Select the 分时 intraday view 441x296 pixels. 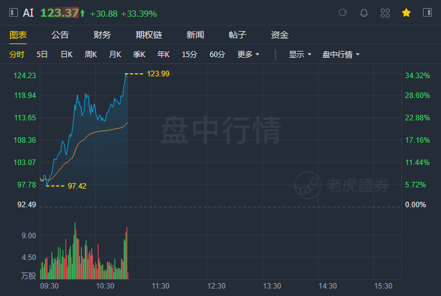pos(17,55)
